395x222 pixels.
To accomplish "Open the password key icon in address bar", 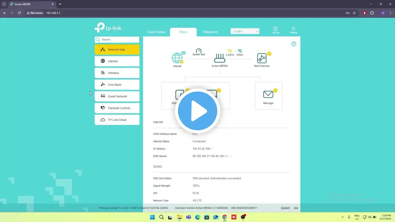I will click(347, 13).
